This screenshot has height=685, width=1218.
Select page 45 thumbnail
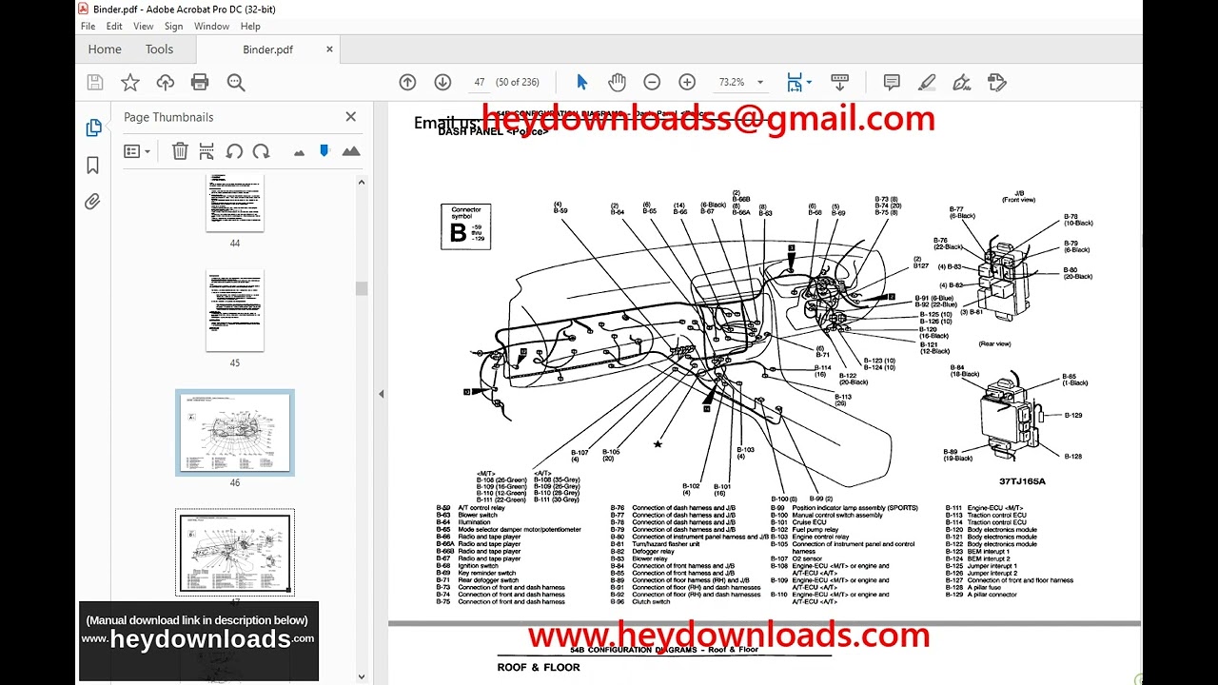click(x=235, y=311)
